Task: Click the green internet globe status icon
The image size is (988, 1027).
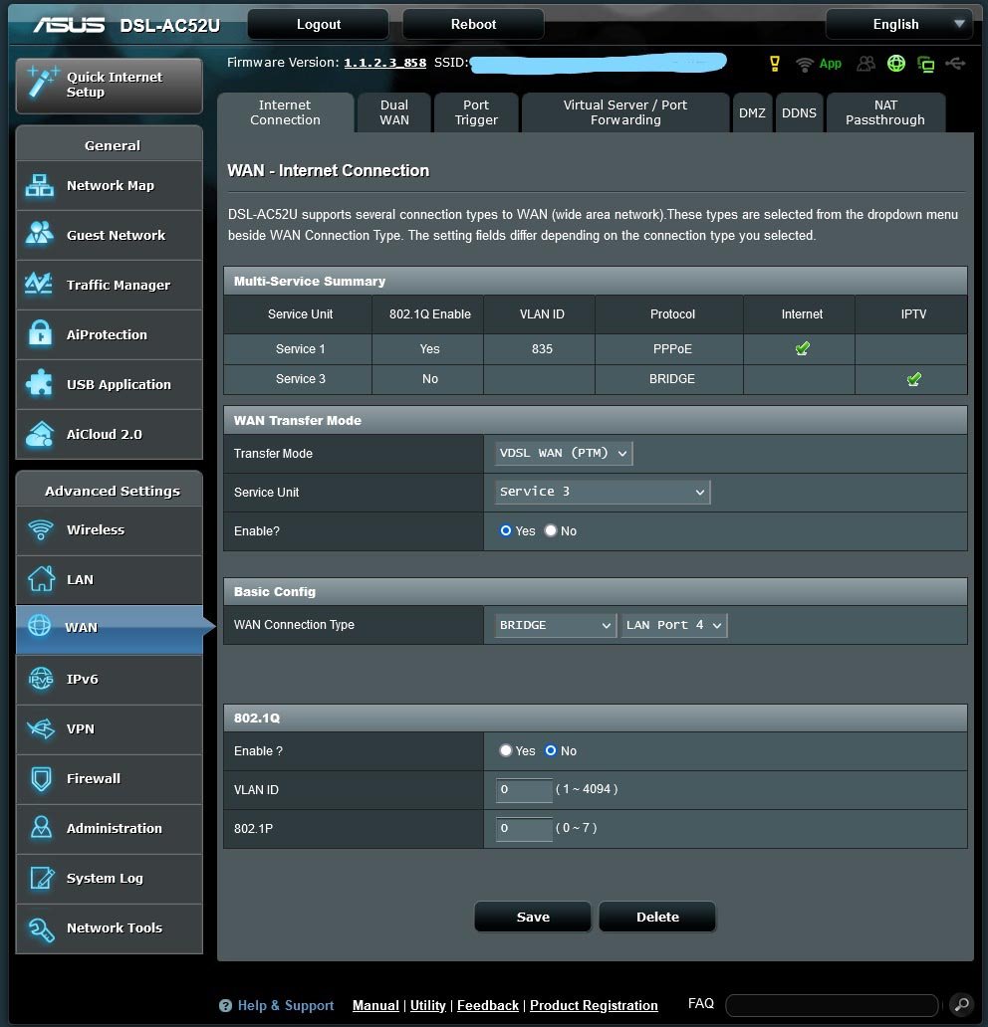Action: (x=896, y=63)
